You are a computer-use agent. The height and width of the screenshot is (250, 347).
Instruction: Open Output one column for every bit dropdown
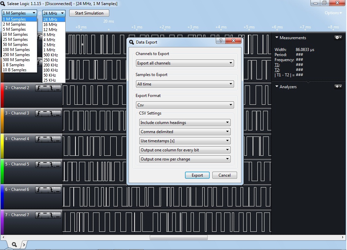(185, 150)
